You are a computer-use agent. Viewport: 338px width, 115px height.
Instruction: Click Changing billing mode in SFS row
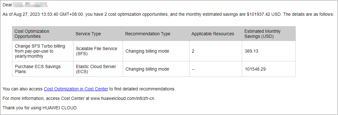[147, 51]
